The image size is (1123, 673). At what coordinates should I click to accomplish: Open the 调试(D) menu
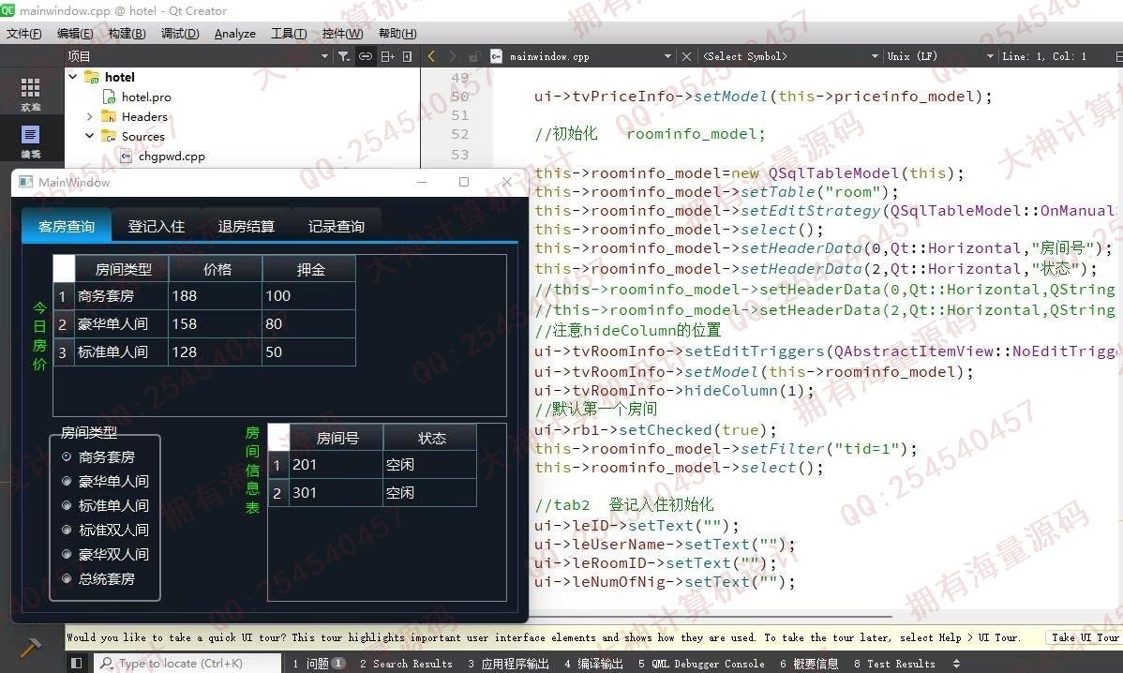180,34
